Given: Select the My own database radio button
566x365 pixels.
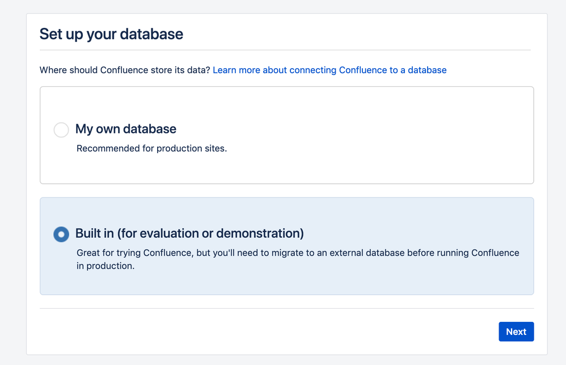Looking at the screenshot, I should pyautogui.click(x=61, y=130).
